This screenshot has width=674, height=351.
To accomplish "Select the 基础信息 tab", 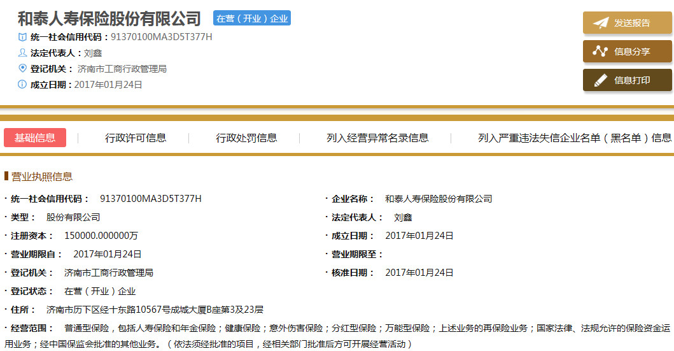I will pos(35,138).
